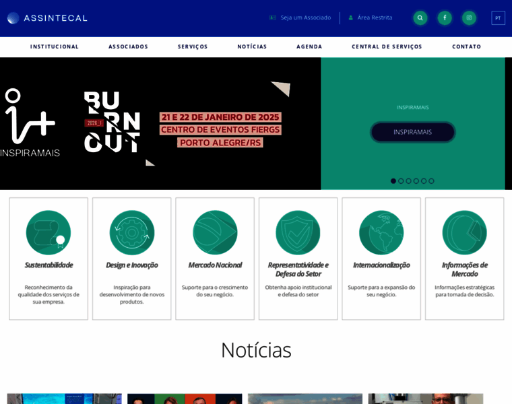This screenshot has width=512, height=404.
Task: Open Representatividade e Defesa do Setor title
Action: tap(298, 269)
